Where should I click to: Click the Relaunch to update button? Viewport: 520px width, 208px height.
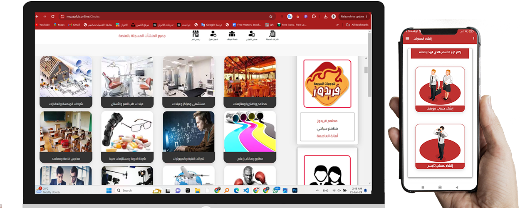coord(352,17)
